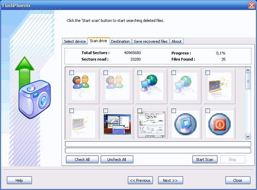Open the Save recovered files tab

click(150, 41)
